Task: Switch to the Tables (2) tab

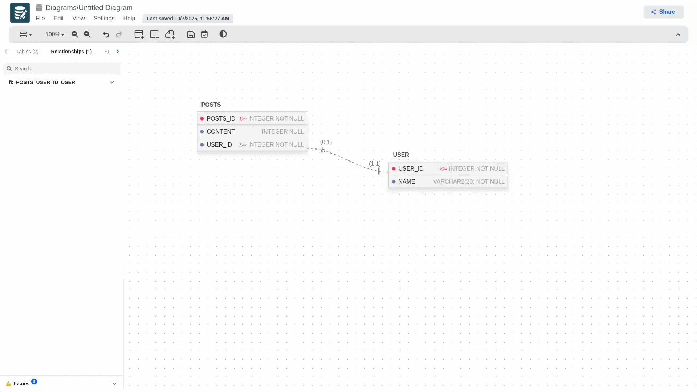Action: [x=27, y=52]
